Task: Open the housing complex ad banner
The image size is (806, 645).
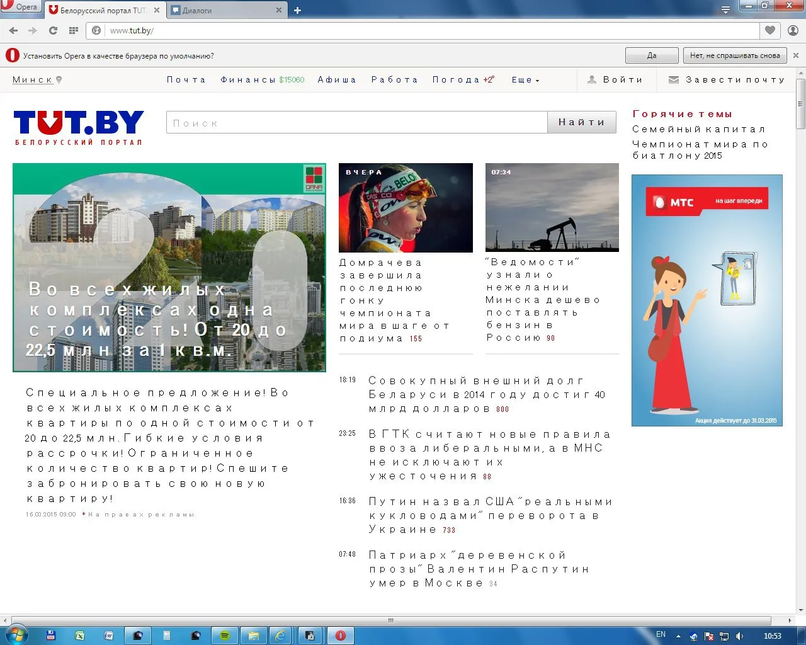Action: coord(169,268)
